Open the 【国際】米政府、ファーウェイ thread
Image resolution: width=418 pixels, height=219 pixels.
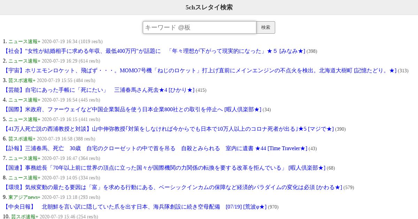pyautogui.click(x=132, y=109)
